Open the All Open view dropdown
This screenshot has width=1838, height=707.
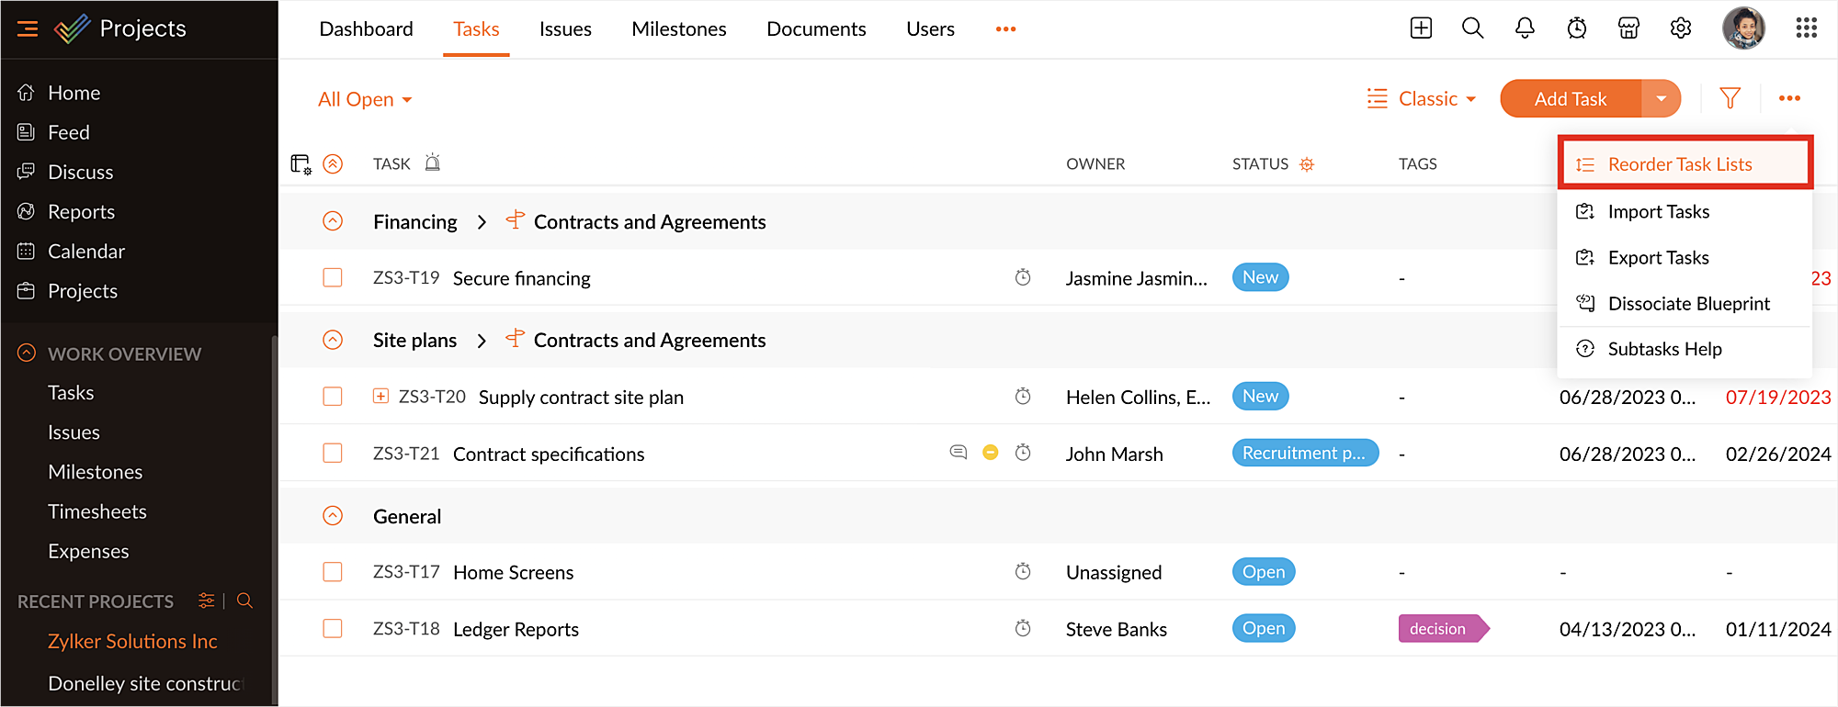pos(365,99)
